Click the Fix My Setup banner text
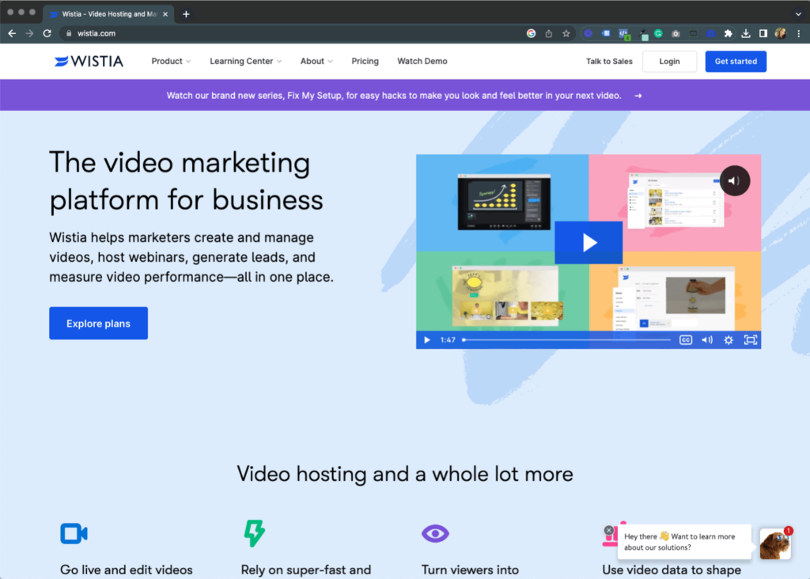This screenshot has height=579, width=810. tap(394, 96)
